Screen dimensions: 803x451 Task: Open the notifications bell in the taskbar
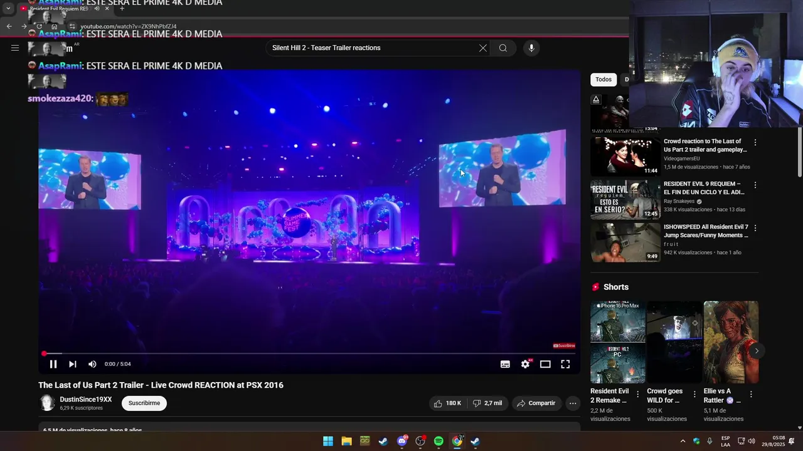[792, 441]
